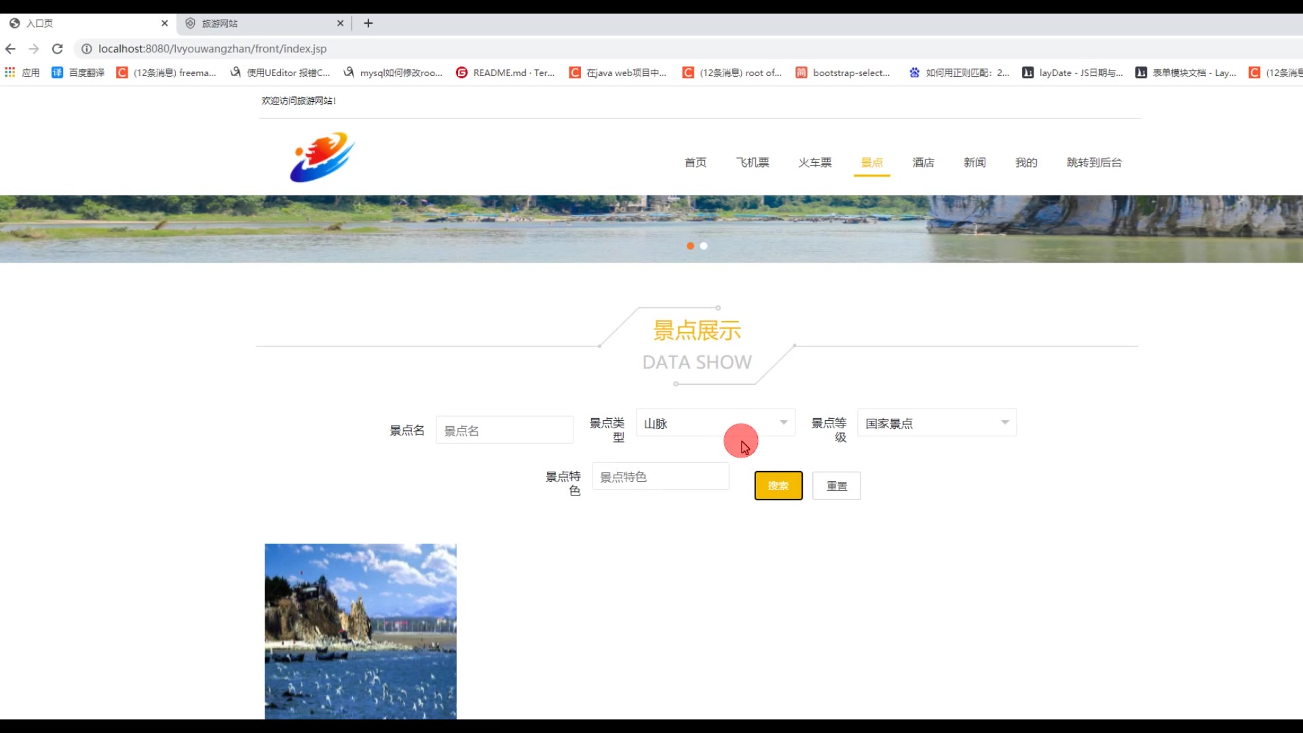Open the README.md bookmark
Image resolution: width=1303 pixels, height=733 pixels.
click(x=506, y=73)
